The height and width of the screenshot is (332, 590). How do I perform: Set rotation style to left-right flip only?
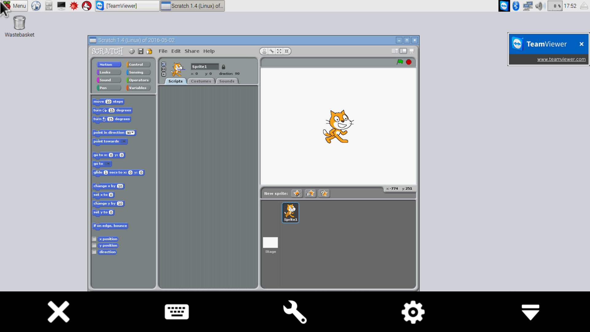coord(163,69)
